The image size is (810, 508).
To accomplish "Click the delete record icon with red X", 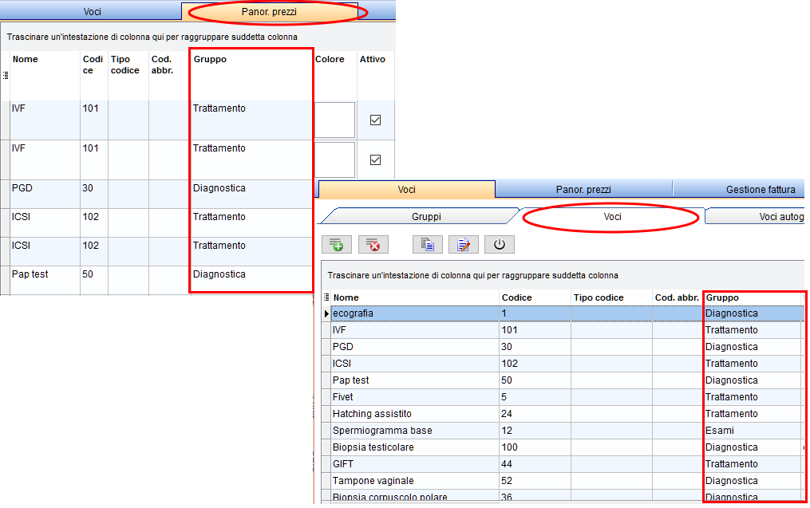I will [373, 244].
